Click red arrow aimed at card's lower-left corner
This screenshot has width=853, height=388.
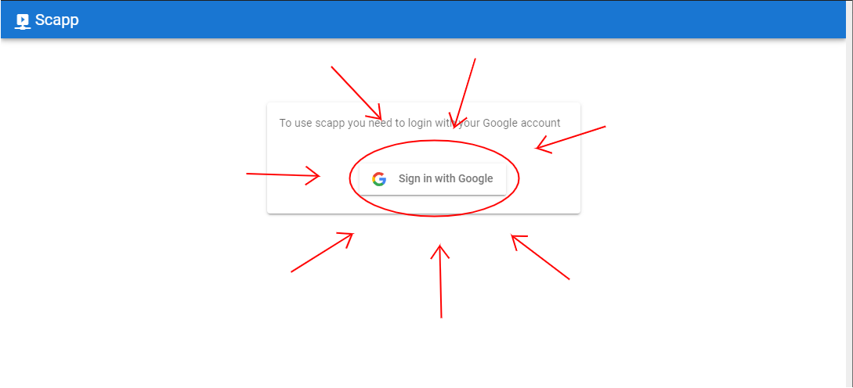tap(323, 252)
